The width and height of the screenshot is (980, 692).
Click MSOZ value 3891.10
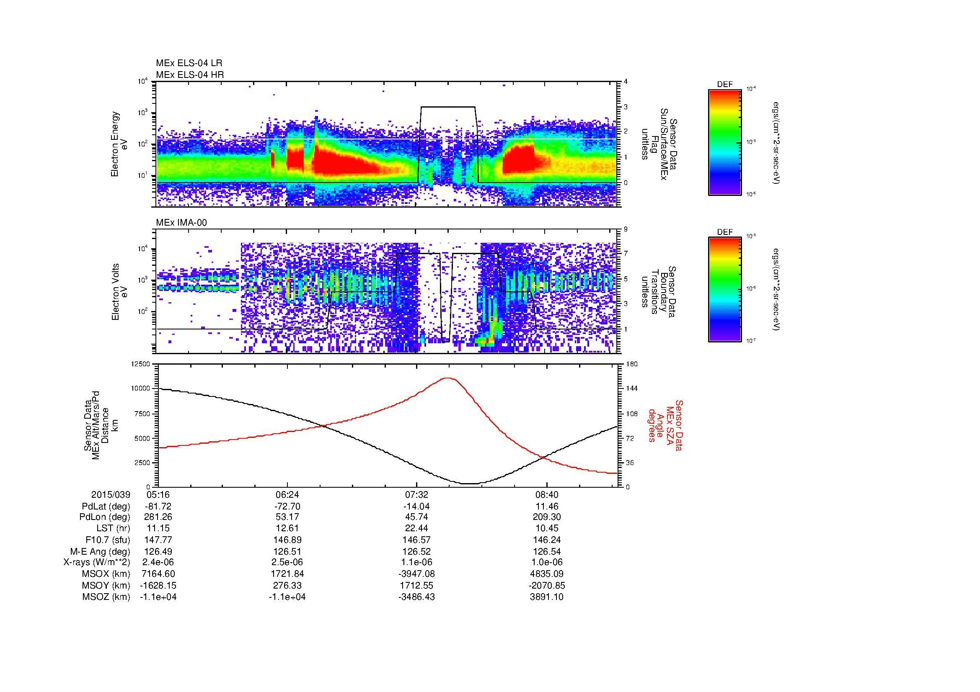coord(547,597)
